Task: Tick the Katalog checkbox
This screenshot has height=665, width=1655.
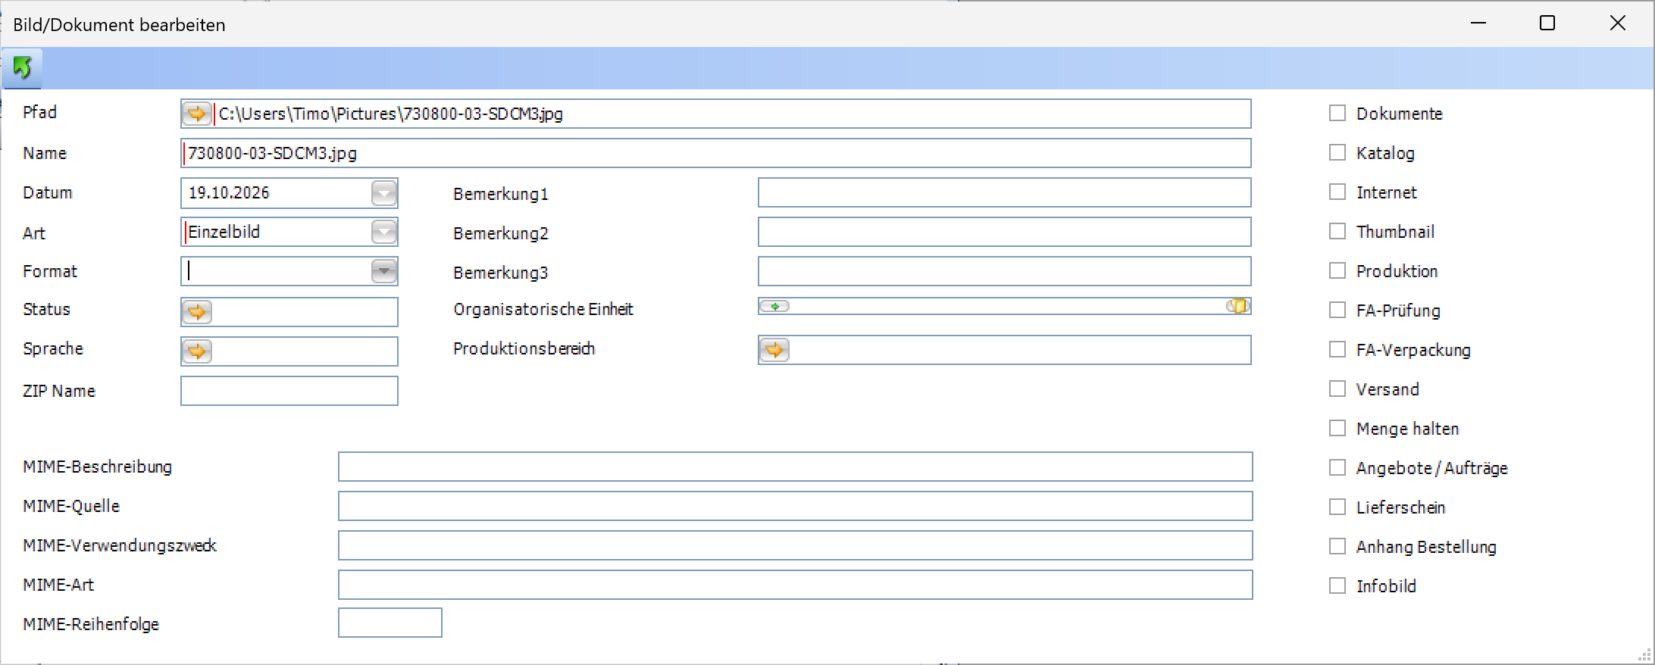Action: pos(1337,152)
